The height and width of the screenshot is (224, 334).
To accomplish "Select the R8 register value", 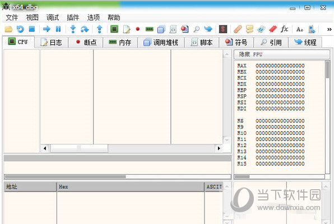I will tap(280, 121).
